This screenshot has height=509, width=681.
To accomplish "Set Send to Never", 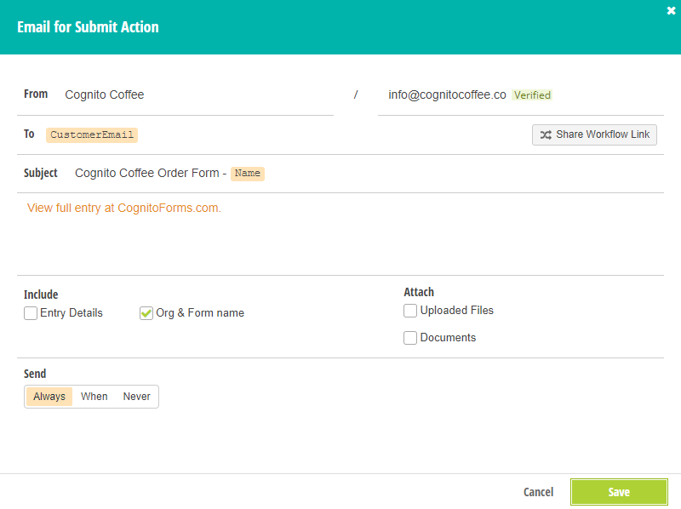I will (x=136, y=397).
